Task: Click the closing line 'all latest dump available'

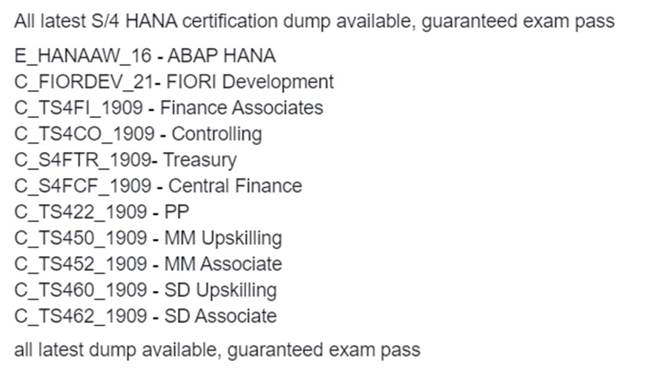Action: tap(217, 351)
